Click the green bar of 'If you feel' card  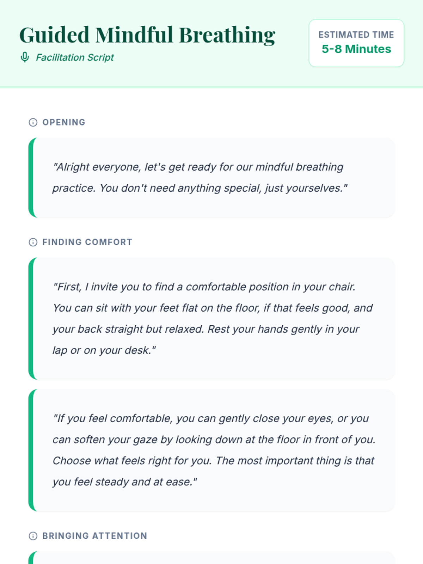[31, 450]
